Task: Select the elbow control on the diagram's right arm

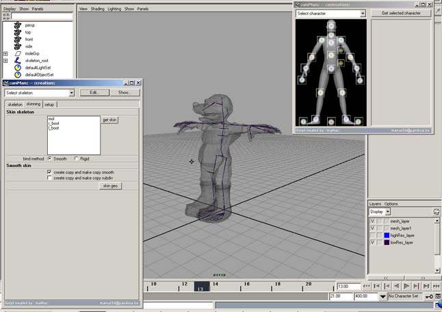Action: click(x=350, y=57)
